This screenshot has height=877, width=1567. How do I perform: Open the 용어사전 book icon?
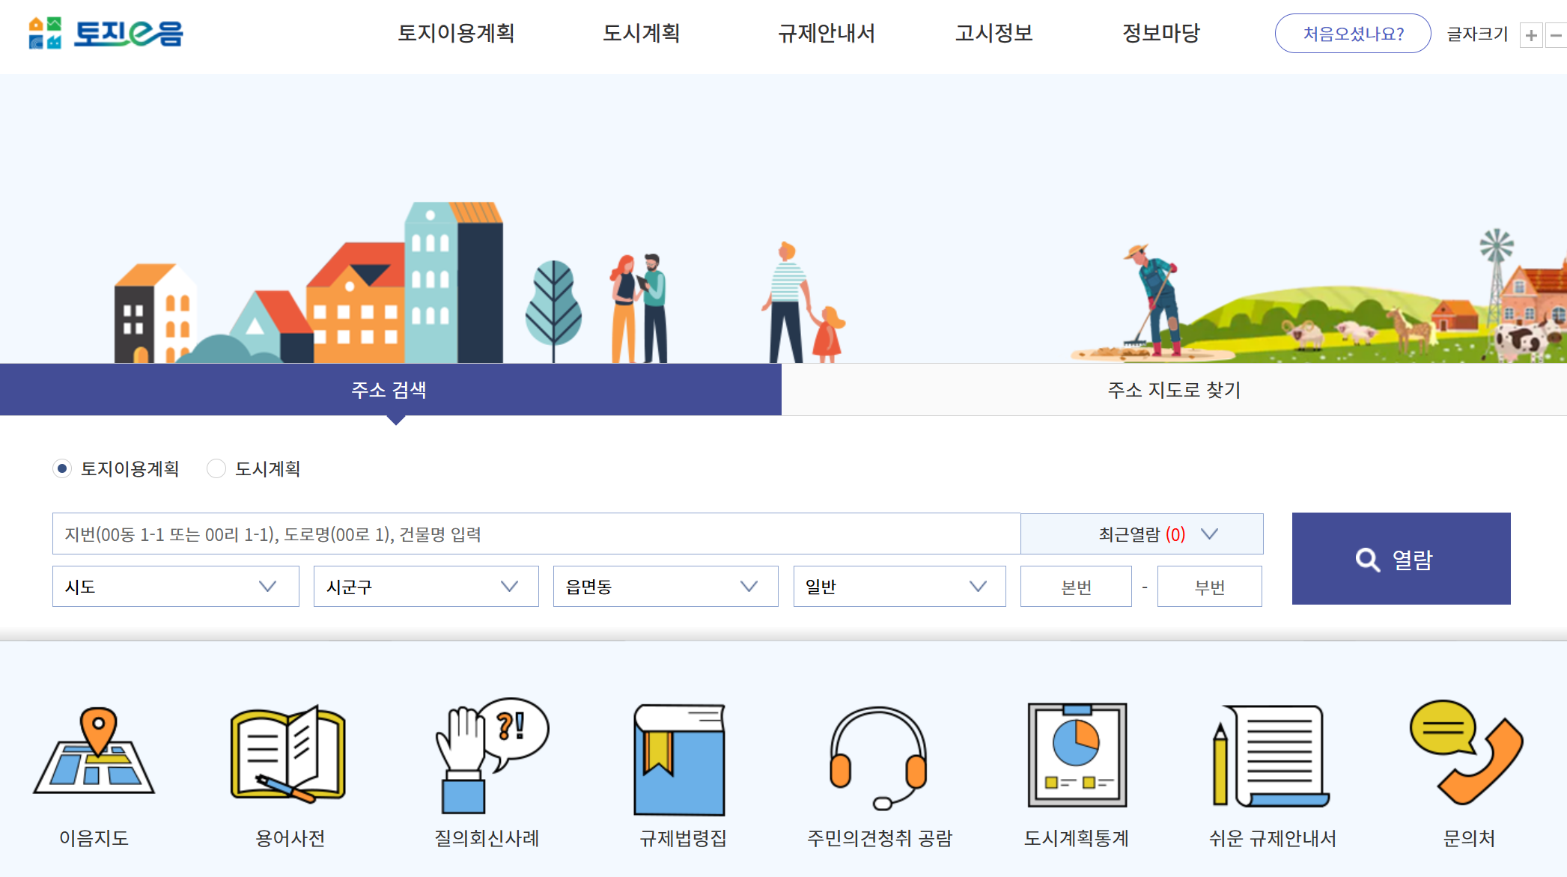tap(288, 754)
